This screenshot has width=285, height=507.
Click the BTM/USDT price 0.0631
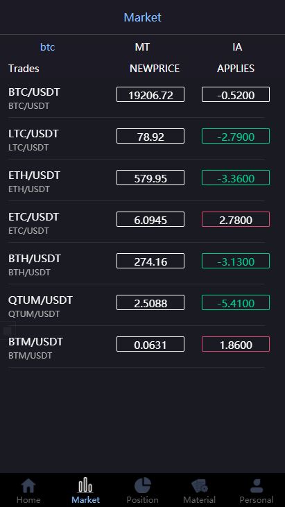[x=150, y=344]
